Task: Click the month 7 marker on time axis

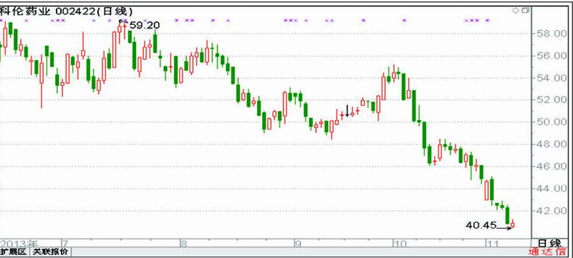Action: click(x=64, y=243)
